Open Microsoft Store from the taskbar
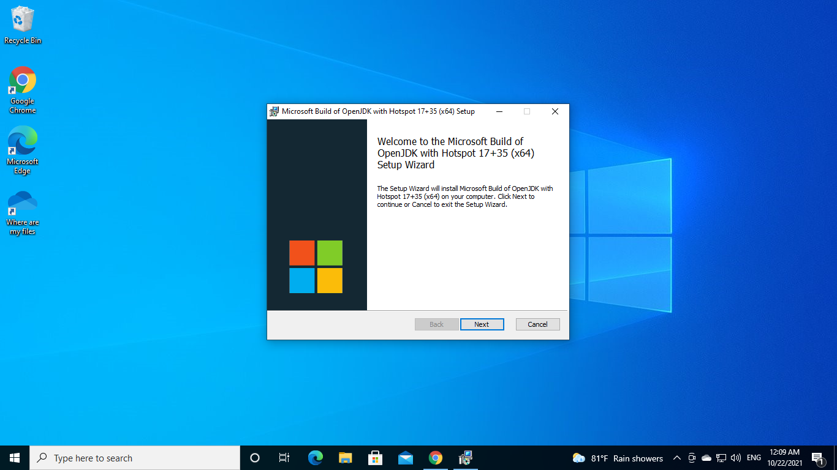The image size is (837, 470). [x=375, y=458]
